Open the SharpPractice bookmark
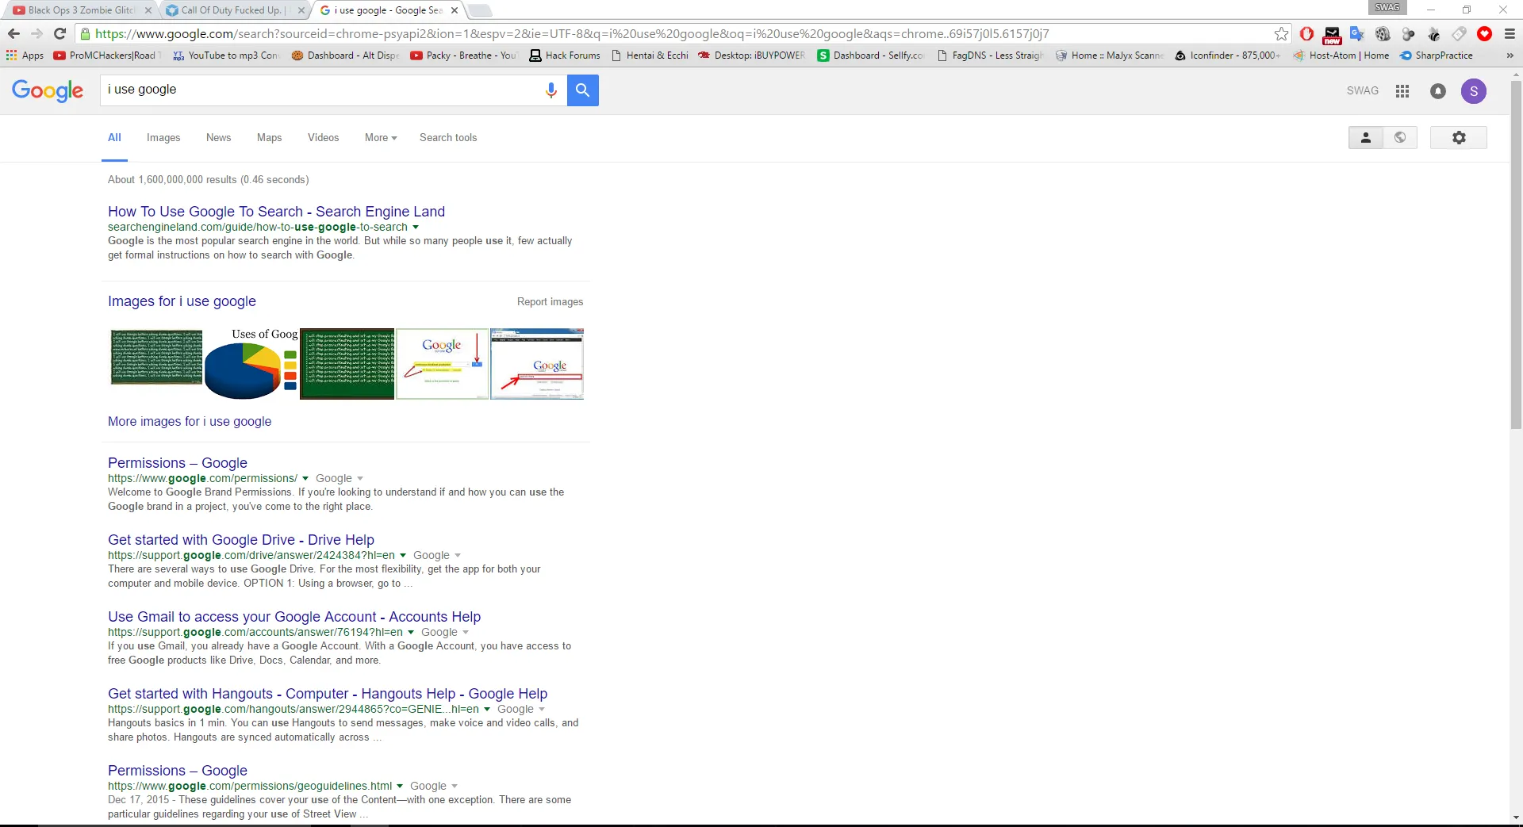Screen dimensions: 1523x827 (x=1437, y=56)
